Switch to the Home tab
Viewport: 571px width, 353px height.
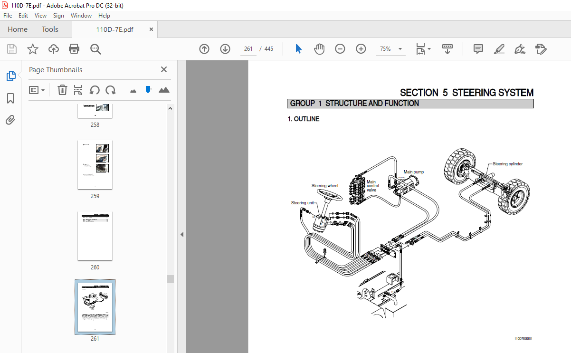click(18, 29)
